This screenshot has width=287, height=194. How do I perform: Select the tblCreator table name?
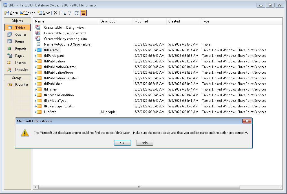51,50
